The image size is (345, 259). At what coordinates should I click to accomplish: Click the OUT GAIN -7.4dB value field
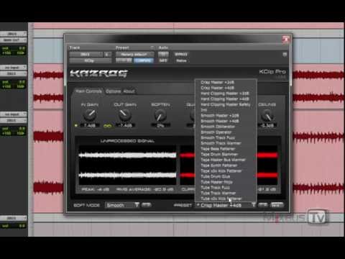[x=125, y=125]
